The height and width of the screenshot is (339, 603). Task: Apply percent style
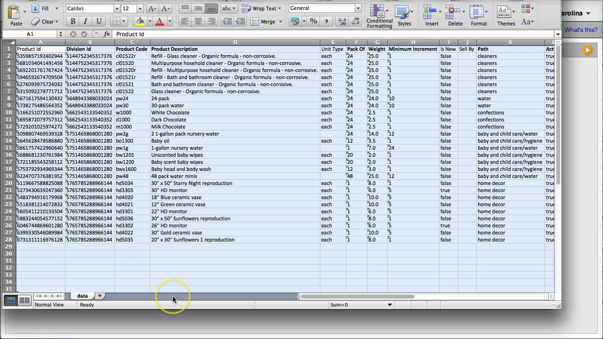click(313, 22)
